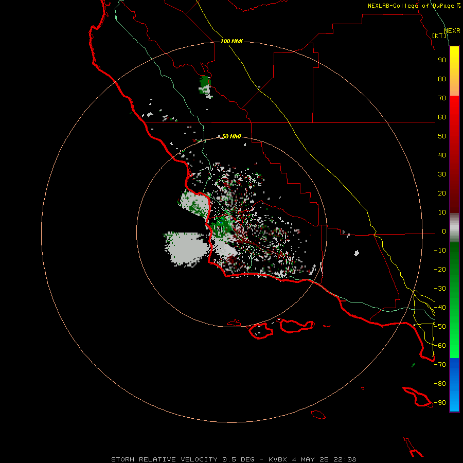
Task: Select the 0 value on velocity scale
Action: (444, 232)
